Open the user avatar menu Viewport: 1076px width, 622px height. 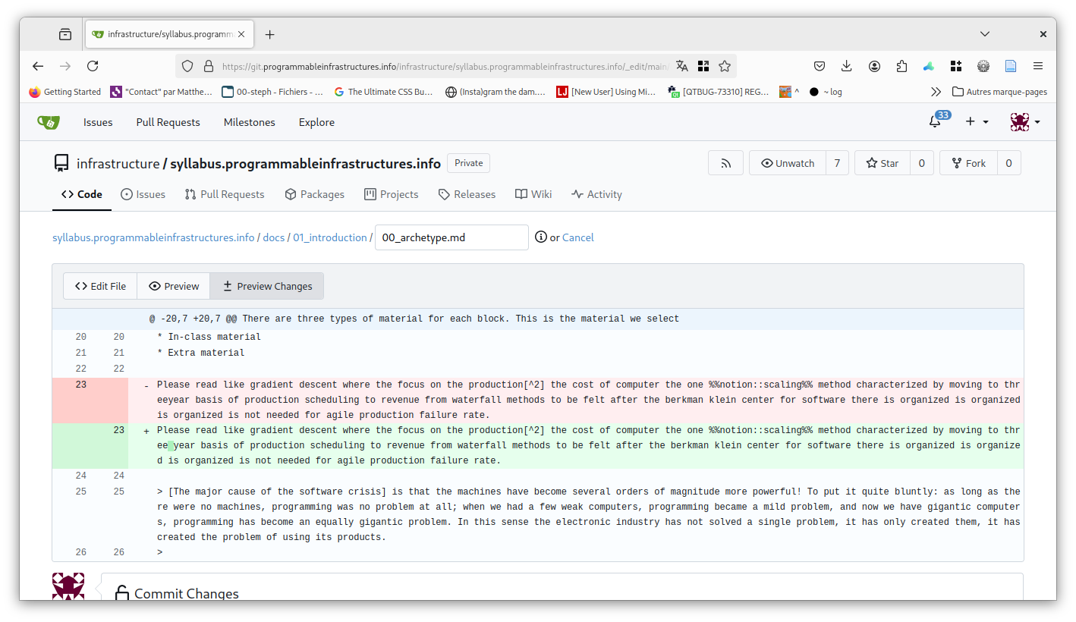(x=1024, y=122)
